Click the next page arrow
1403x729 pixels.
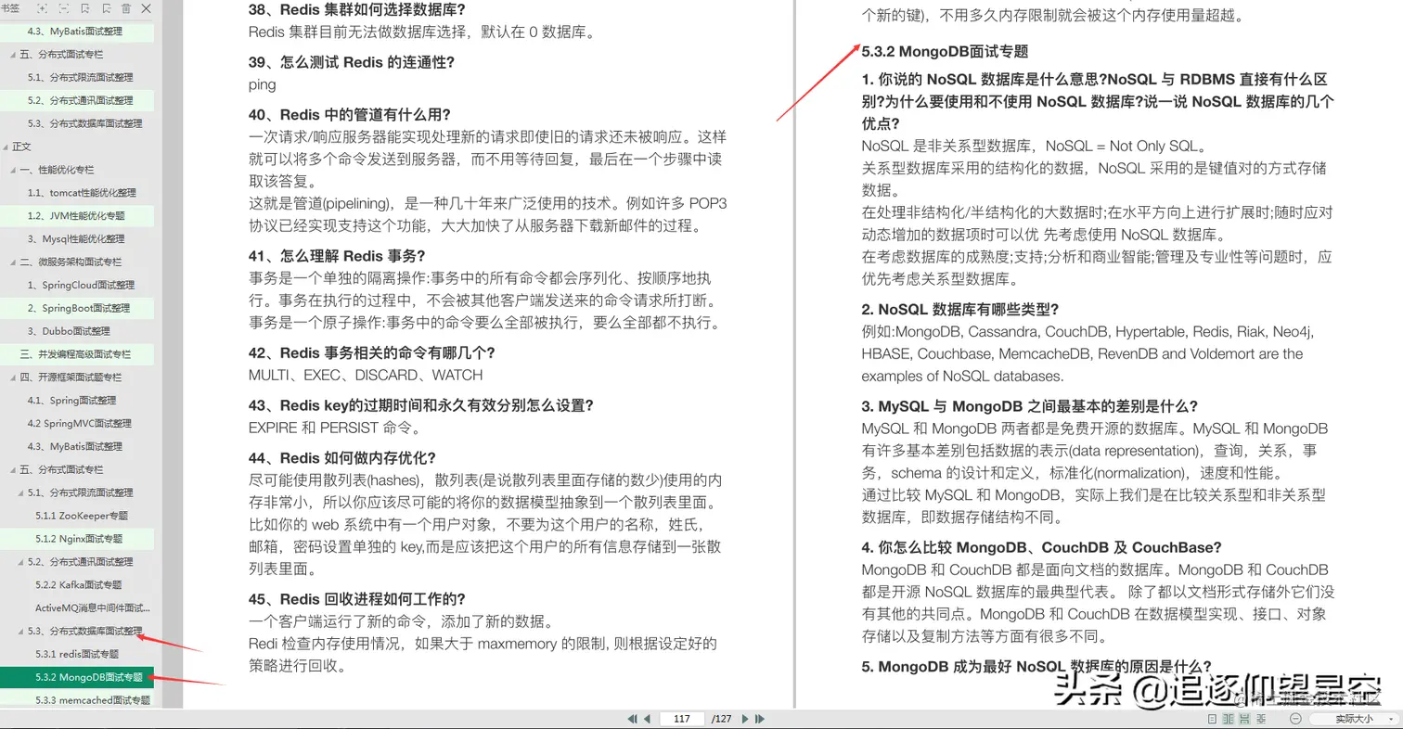[x=745, y=718]
